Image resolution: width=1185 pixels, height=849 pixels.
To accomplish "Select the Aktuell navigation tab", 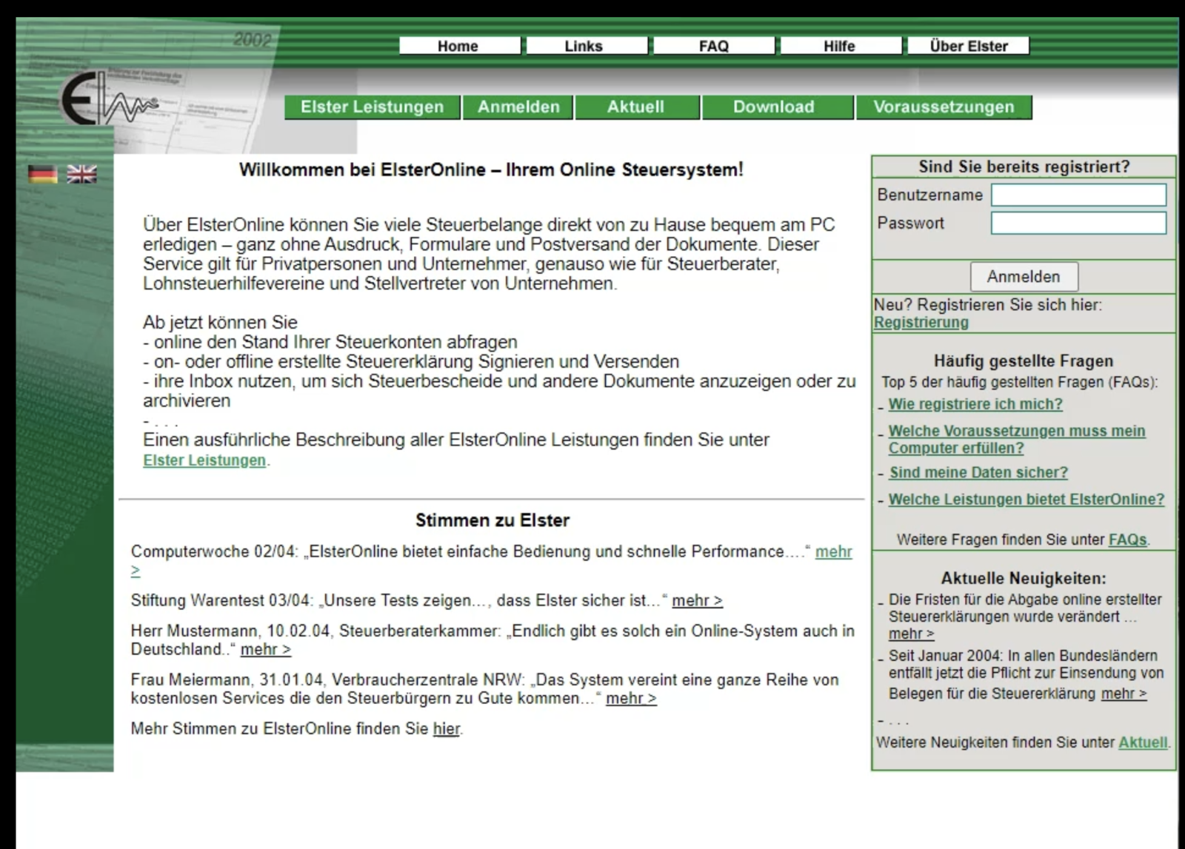I will click(637, 107).
